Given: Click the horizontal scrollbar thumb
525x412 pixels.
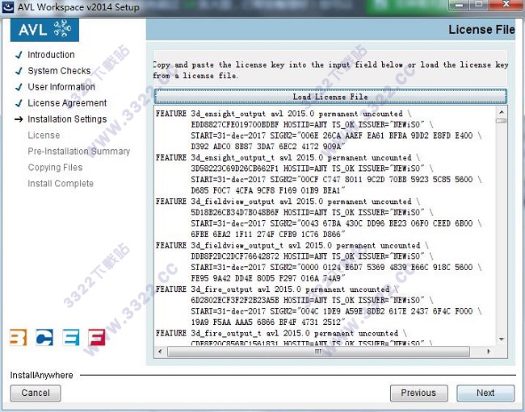Looking at the screenshot, I should pos(318,352).
